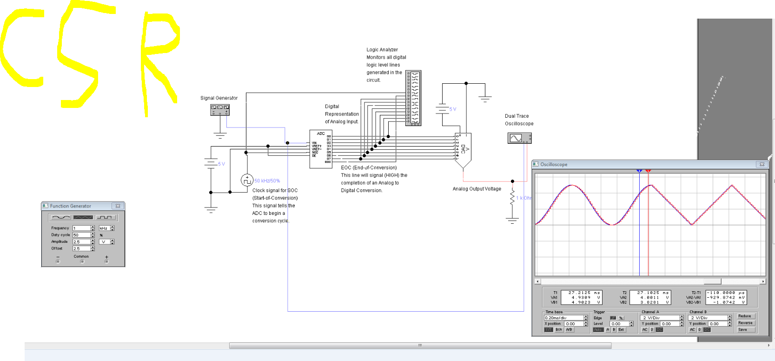Select AC coupling for Channel A
The height and width of the screenshot is (361, 775).
[x=645, y=329]
